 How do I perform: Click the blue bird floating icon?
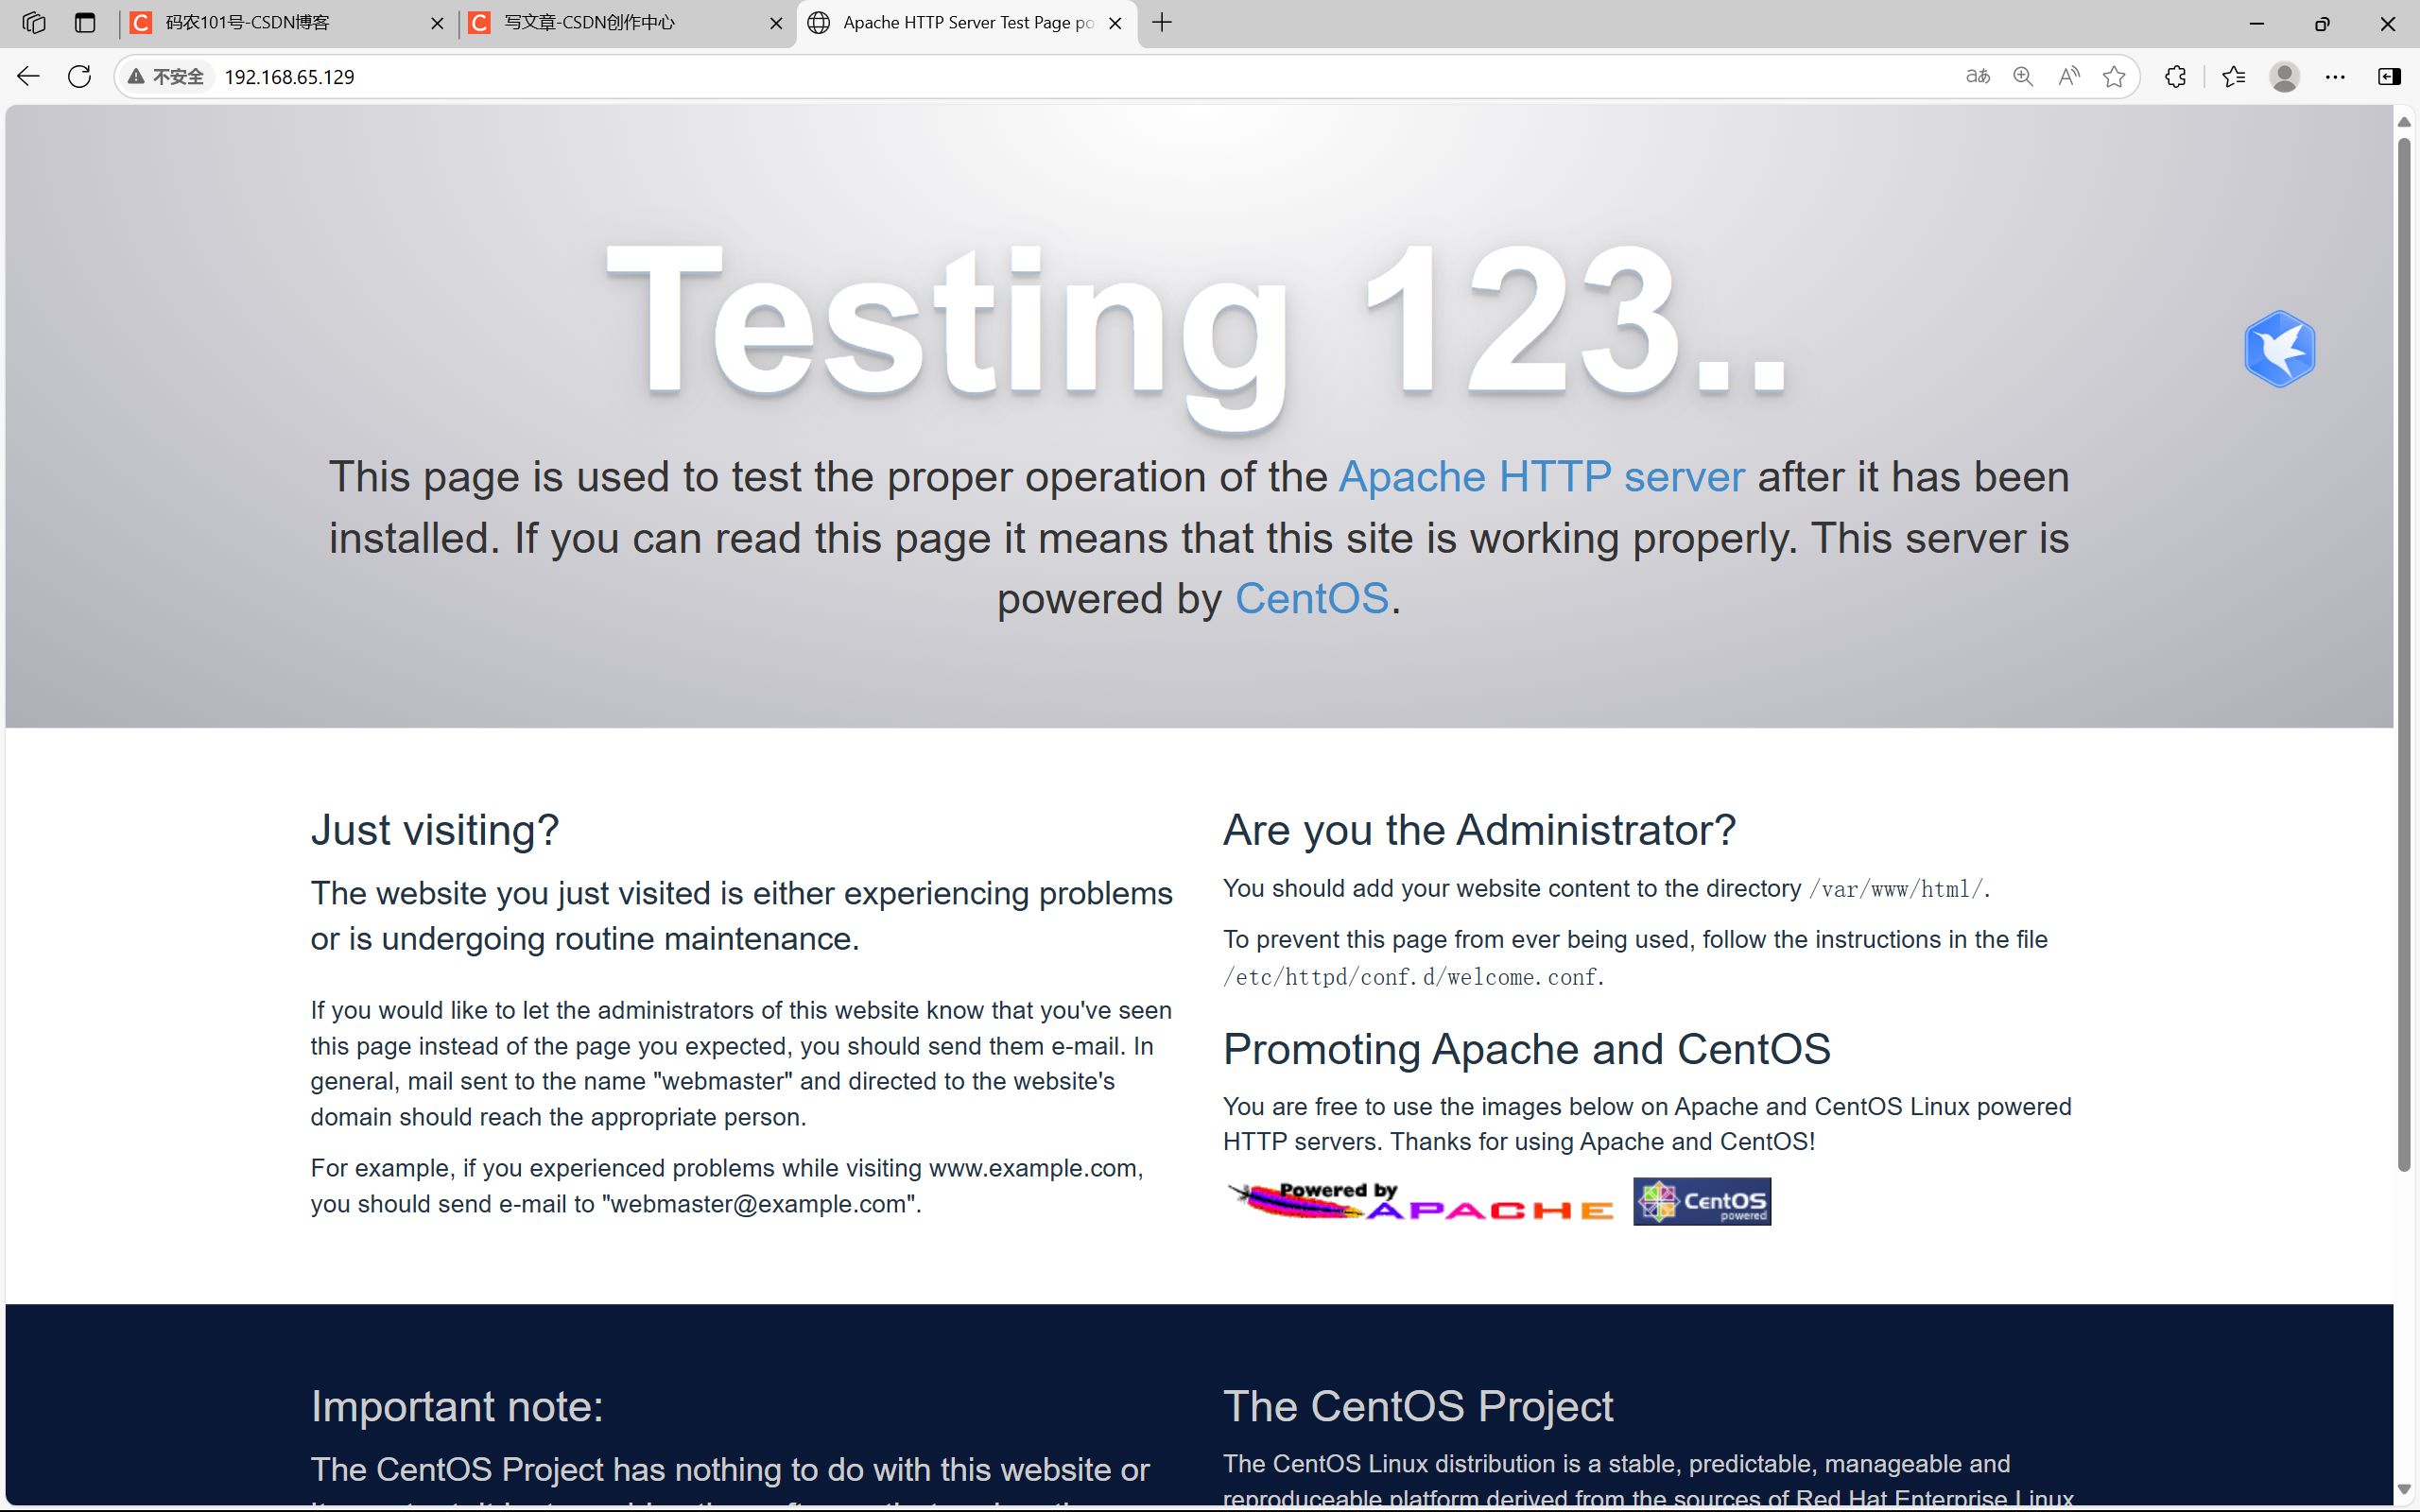pyautogui.click(x=2279, y=349)
